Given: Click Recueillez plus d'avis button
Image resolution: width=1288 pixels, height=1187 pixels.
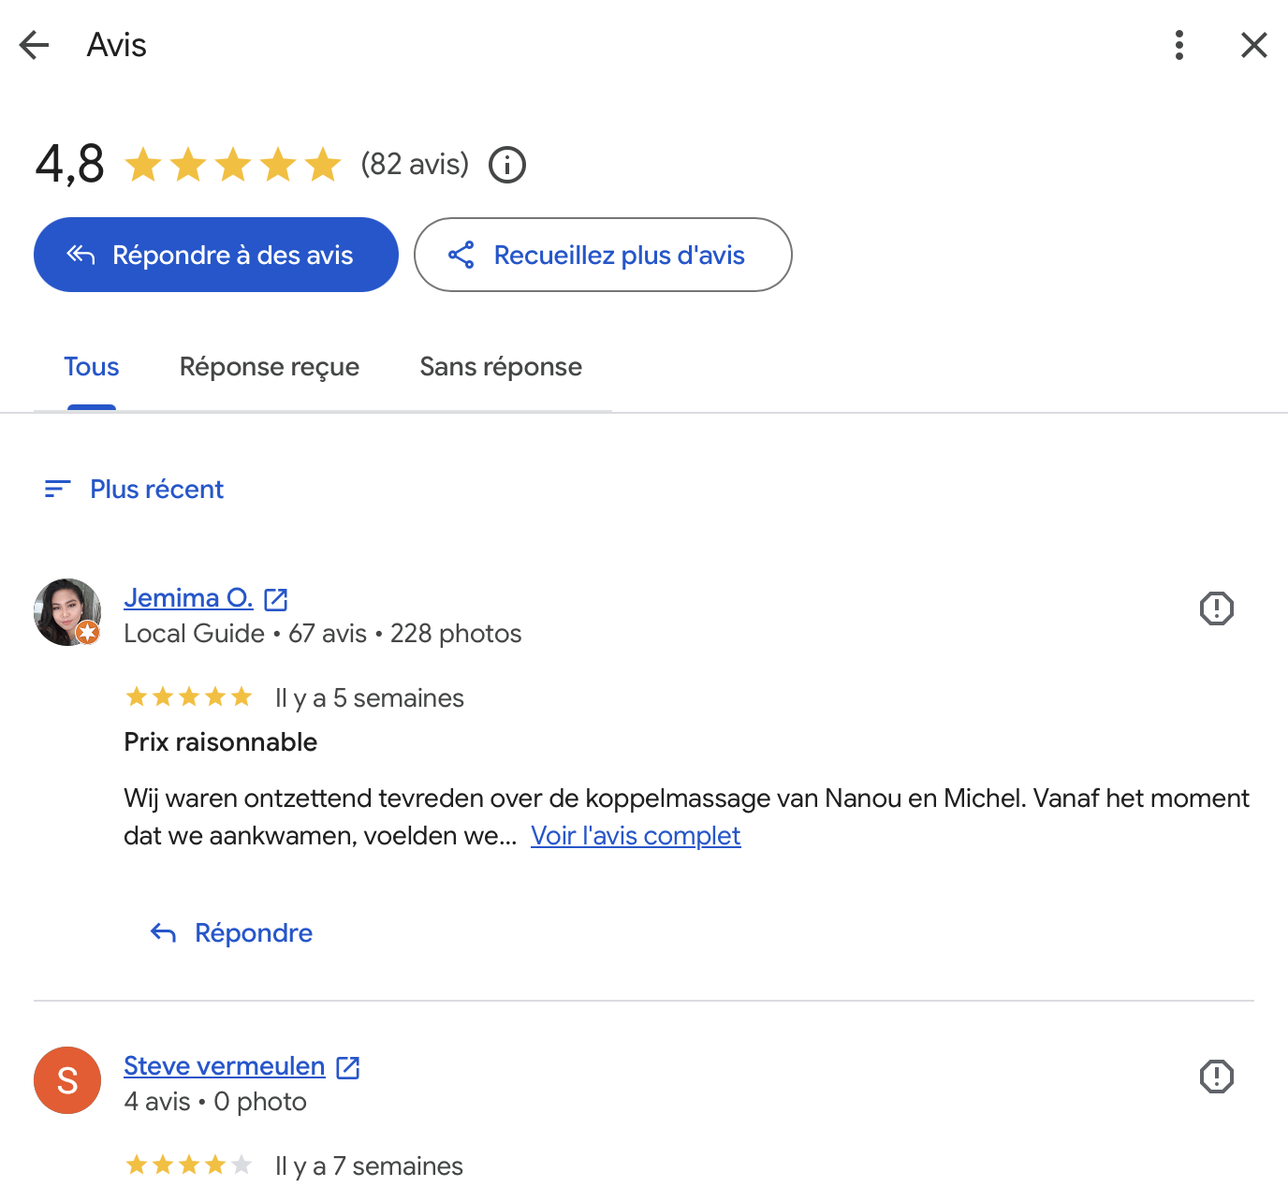Looking at the screenshot, I should coord(603,255).
